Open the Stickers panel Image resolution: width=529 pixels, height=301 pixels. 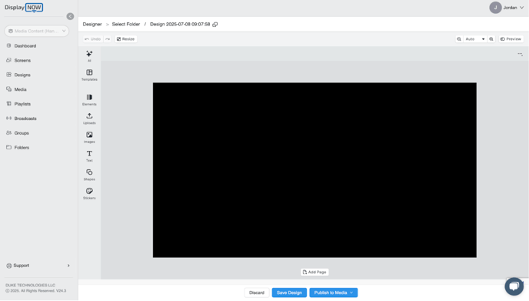[x=89, y=193]
